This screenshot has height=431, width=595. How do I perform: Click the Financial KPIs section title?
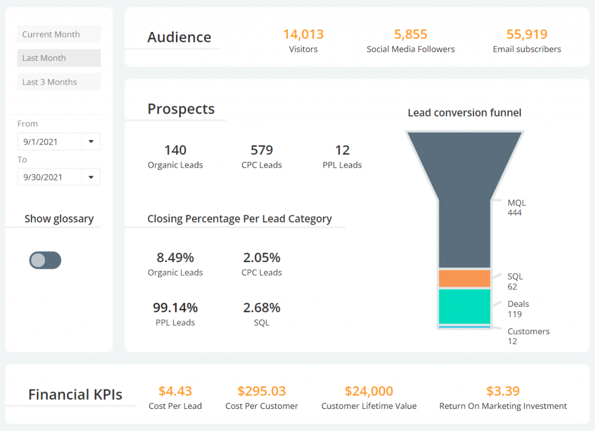[76, 394]
